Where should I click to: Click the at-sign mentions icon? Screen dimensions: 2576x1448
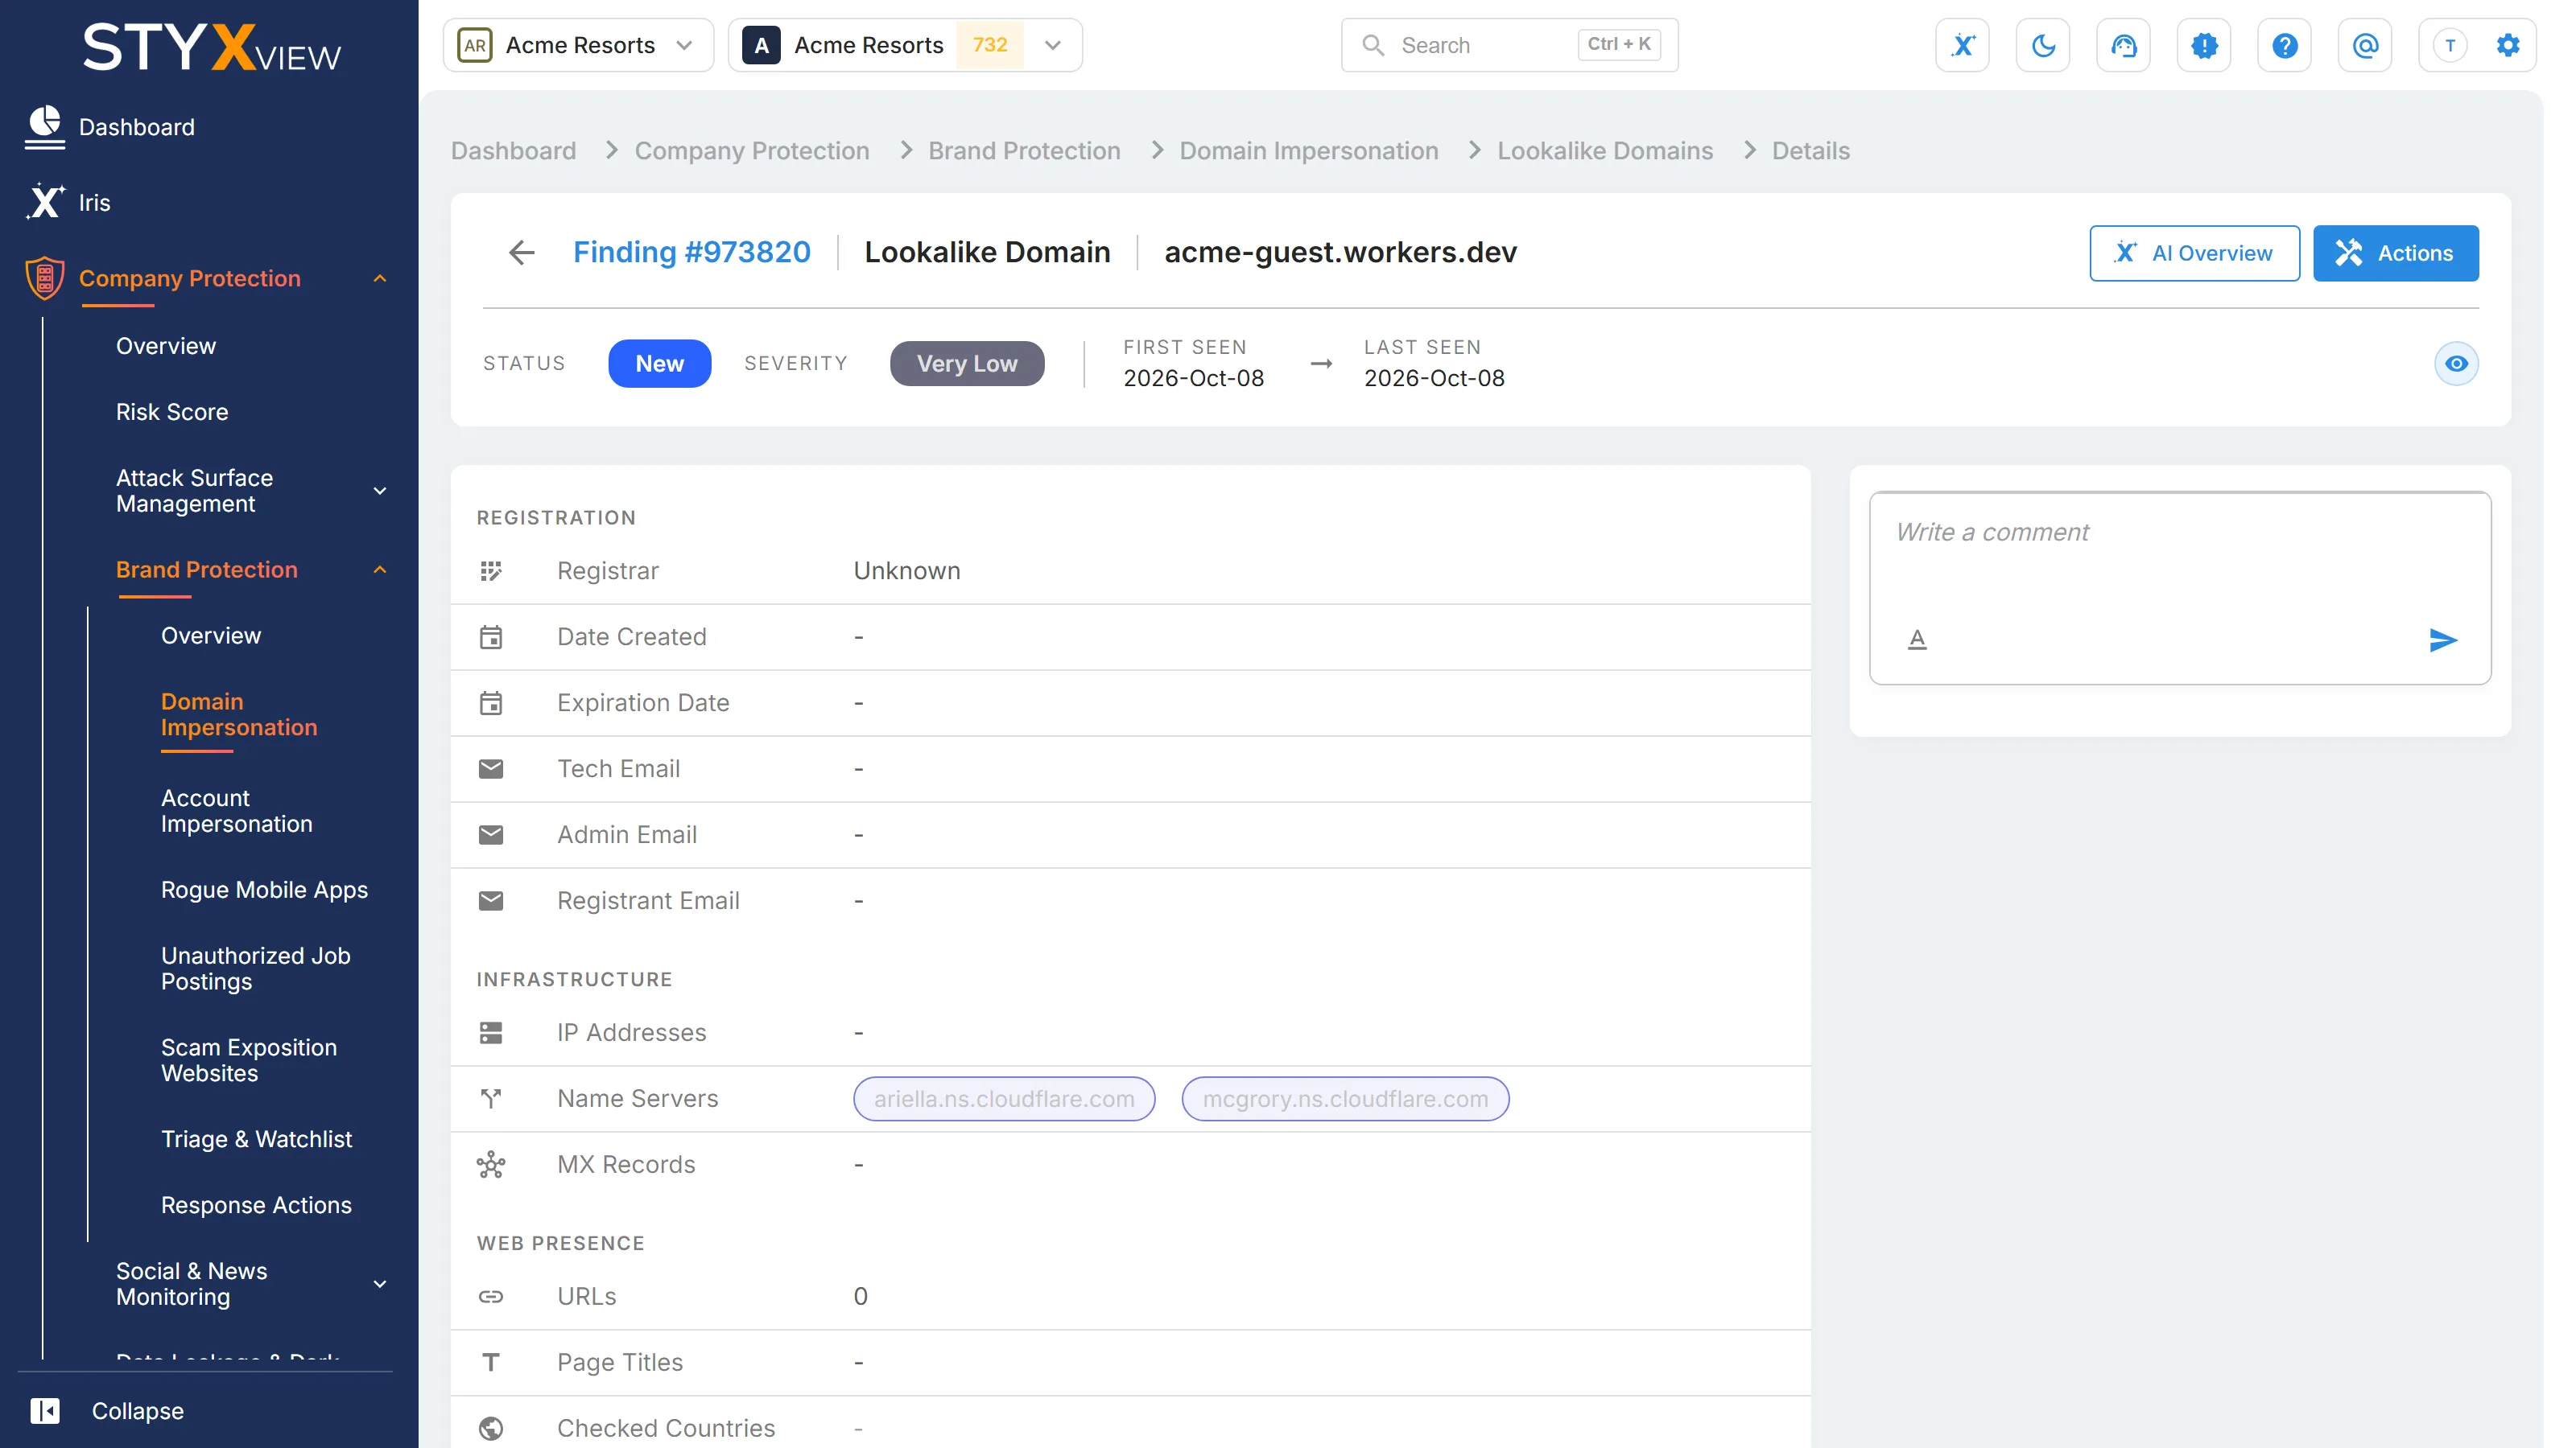pyautogui.click(x=2365, y=45)
